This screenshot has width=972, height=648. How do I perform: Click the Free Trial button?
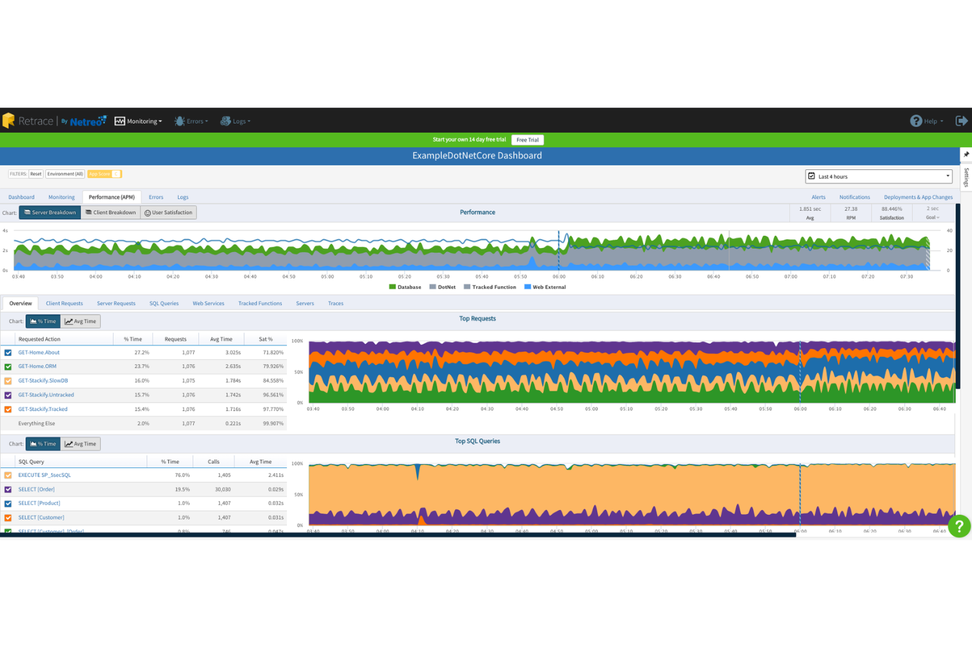[527, 139]
